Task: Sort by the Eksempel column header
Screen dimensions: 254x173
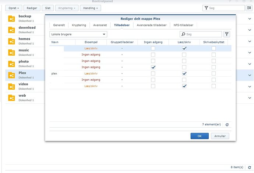Action: click(x=91, y=42)
